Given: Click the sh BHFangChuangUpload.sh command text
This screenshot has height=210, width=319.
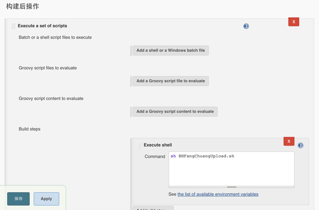Looking at the screenshot, I should [x=202, y=156].
